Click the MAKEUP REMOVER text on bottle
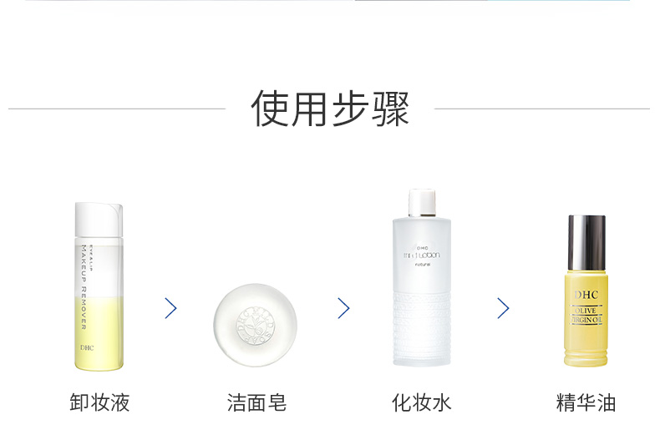 pyautogui.click(x=84, y=287)
